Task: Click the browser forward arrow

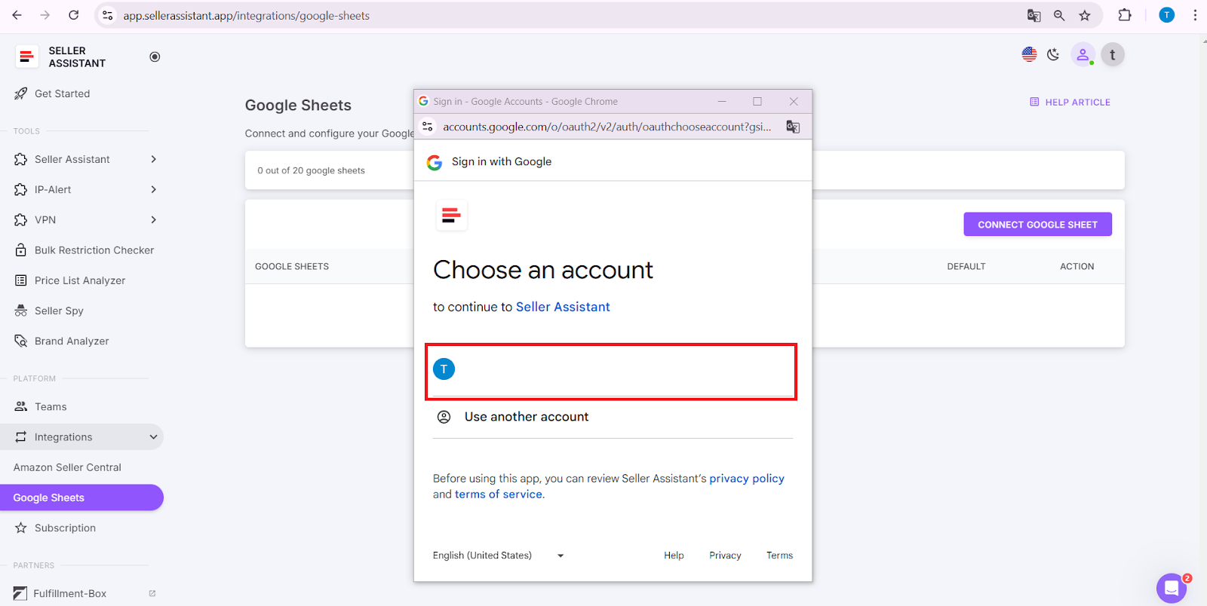Action: click(45, 15)
